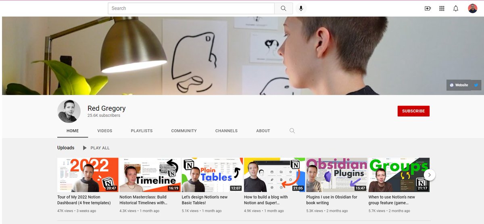
Task: Open the Create video camera icon
Action: 428,8
